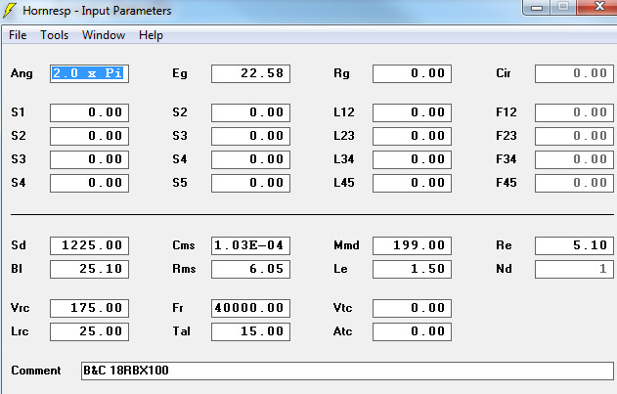Screen dimensions: 617x394
Task: Click the Fr field showing 40000.00
Action: (250, 308)
